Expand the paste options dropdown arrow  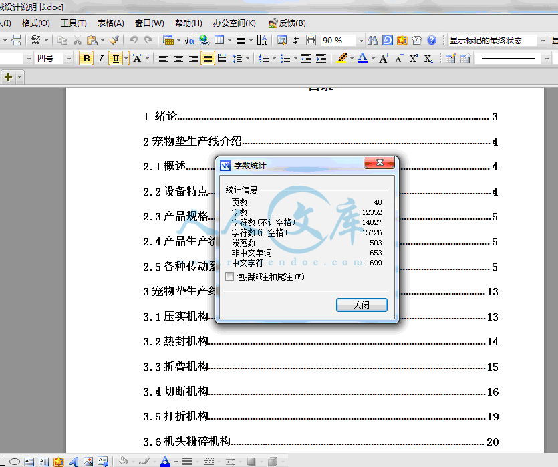tap(102, 41)
